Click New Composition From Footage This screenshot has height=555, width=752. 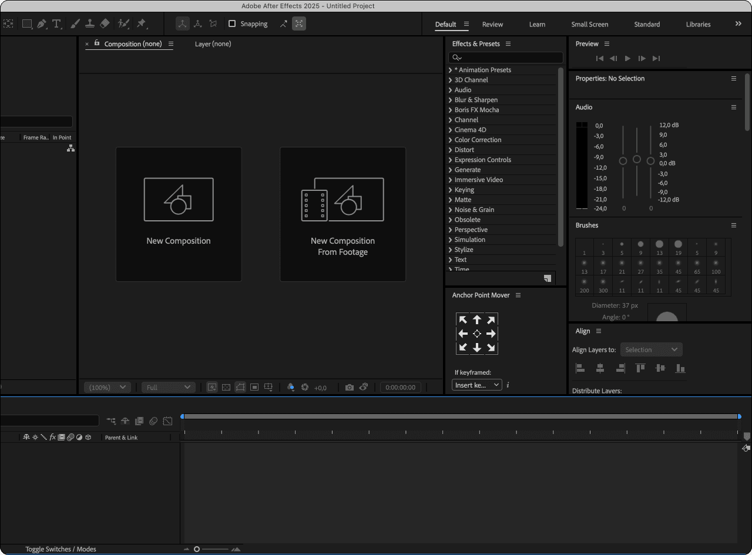pos(343,214)
